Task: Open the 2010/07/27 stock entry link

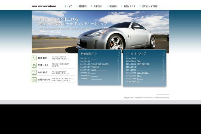Action: pyautogui.click(x=98, y=67)
